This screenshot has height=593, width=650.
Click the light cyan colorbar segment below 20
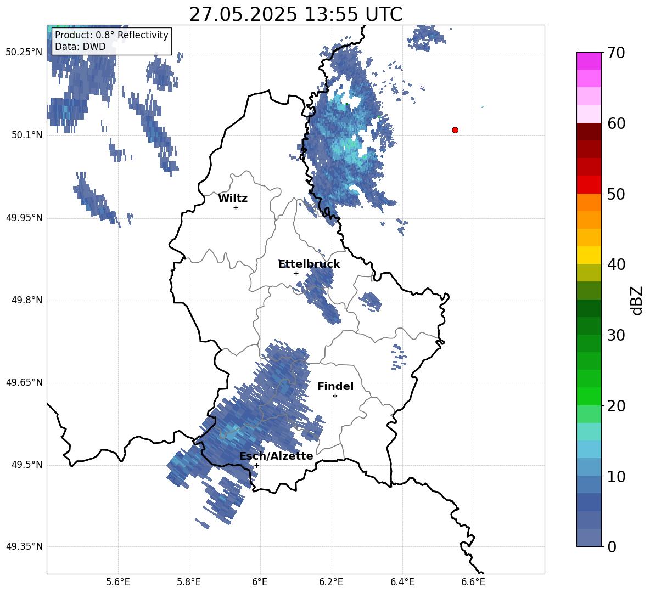(589, 432)
